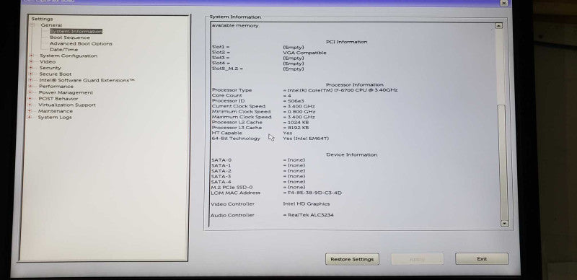The width and height of the screenshot is (577, 280).
Task: Select the Maintenance category label
Action: coord(56,111)
